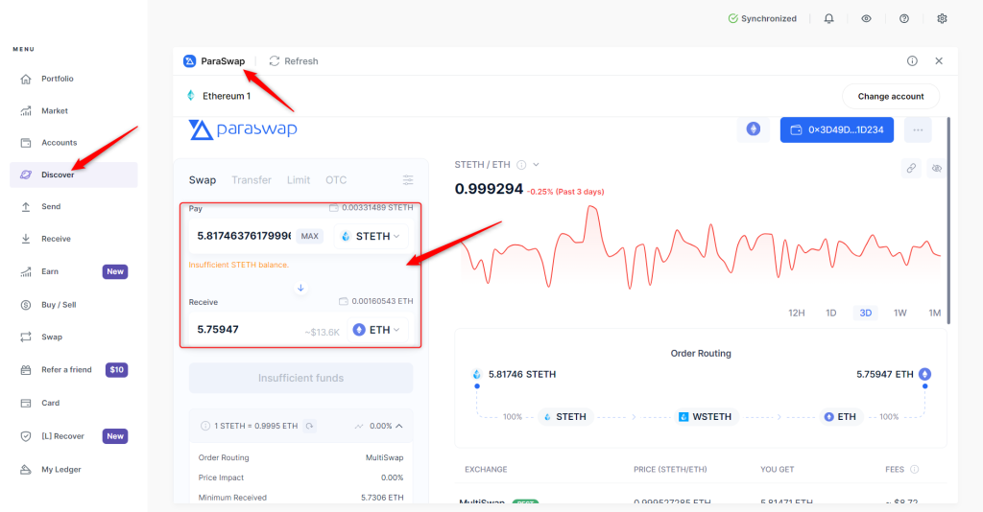The width and height of the screenshot is (983, 512).
Task: Open the settings gear icon
Action: (942, 18)
